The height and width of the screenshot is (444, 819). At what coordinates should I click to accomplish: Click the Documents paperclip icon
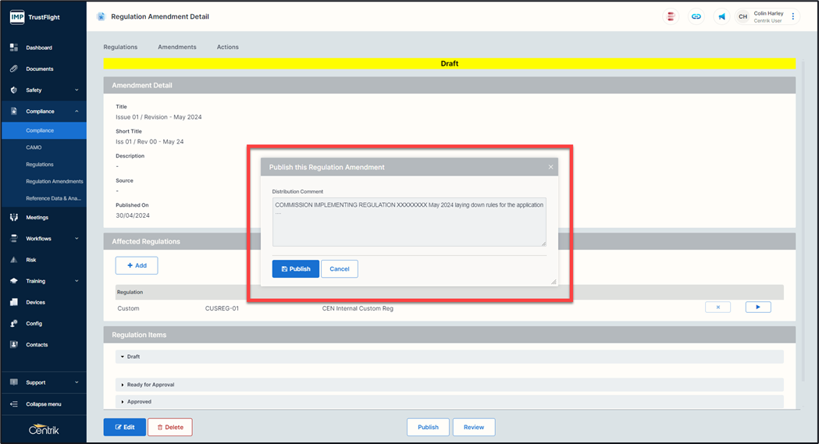click(14, 69)
